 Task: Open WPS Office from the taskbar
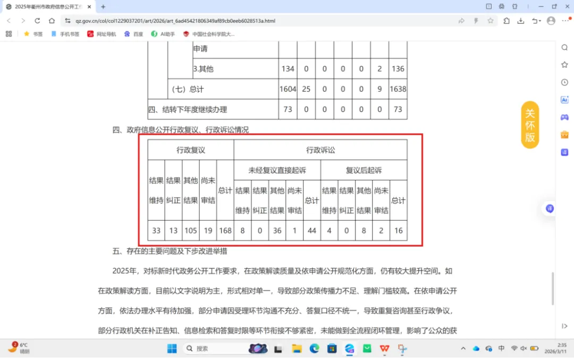[384, 348]
